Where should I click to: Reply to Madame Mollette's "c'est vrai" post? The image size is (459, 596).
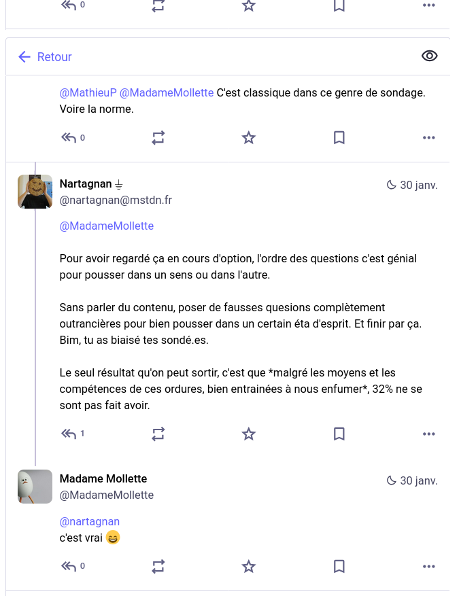point(69,566)
